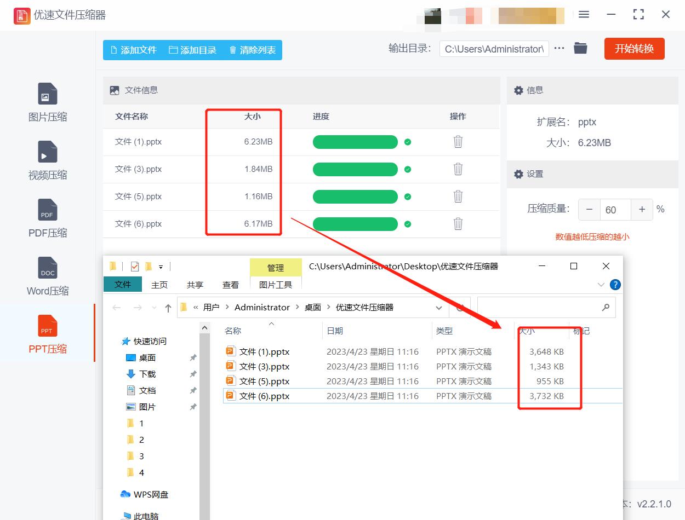
Task: Pin 桌面 in the quick access list
Action: [193, 357]
